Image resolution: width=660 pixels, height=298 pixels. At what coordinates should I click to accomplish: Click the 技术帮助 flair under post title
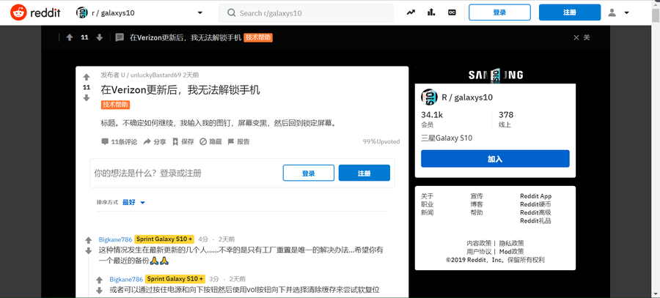point(115,105)
